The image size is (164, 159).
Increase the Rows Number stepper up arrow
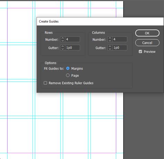(63, 38)
